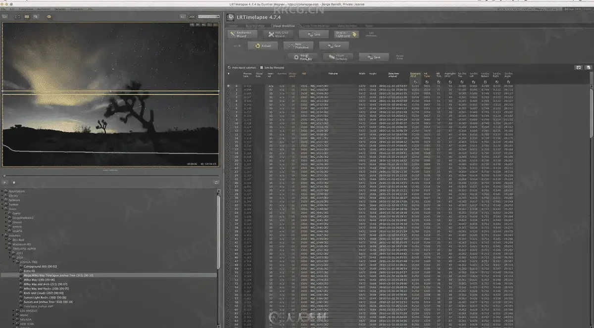Switch to the Visual Workflow tab
Viewport: 594px width, 328px height.
point(284,25)
